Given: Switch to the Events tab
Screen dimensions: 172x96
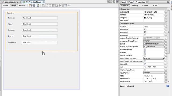Looking at the screenshot, I should click(x=145, y=5).
